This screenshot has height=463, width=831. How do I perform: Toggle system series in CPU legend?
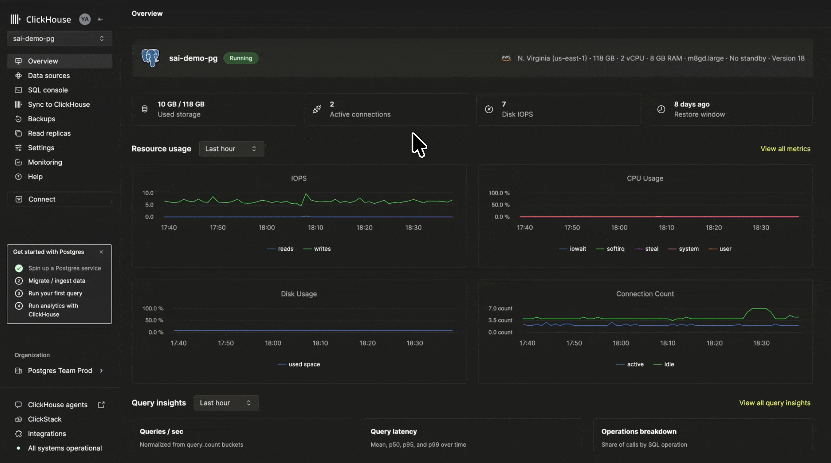coord(683,249)
